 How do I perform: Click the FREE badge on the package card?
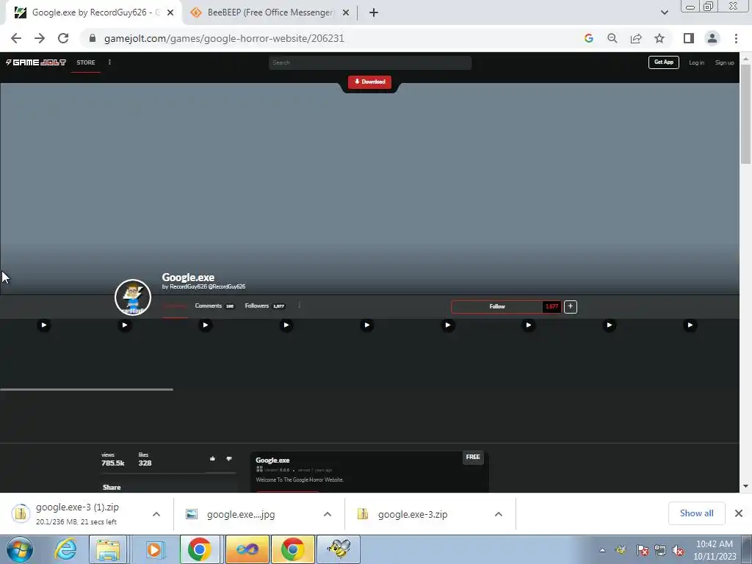tap(473, 457)
